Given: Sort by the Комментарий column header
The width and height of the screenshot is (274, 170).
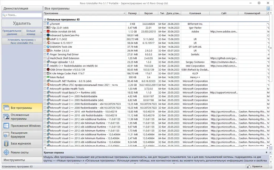Looking at the screenshot, I should coord(252,13).
